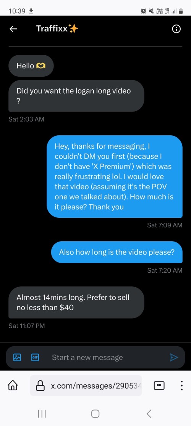Open conversation info icon
Viewport: 191px width, 426px height.
176,29
